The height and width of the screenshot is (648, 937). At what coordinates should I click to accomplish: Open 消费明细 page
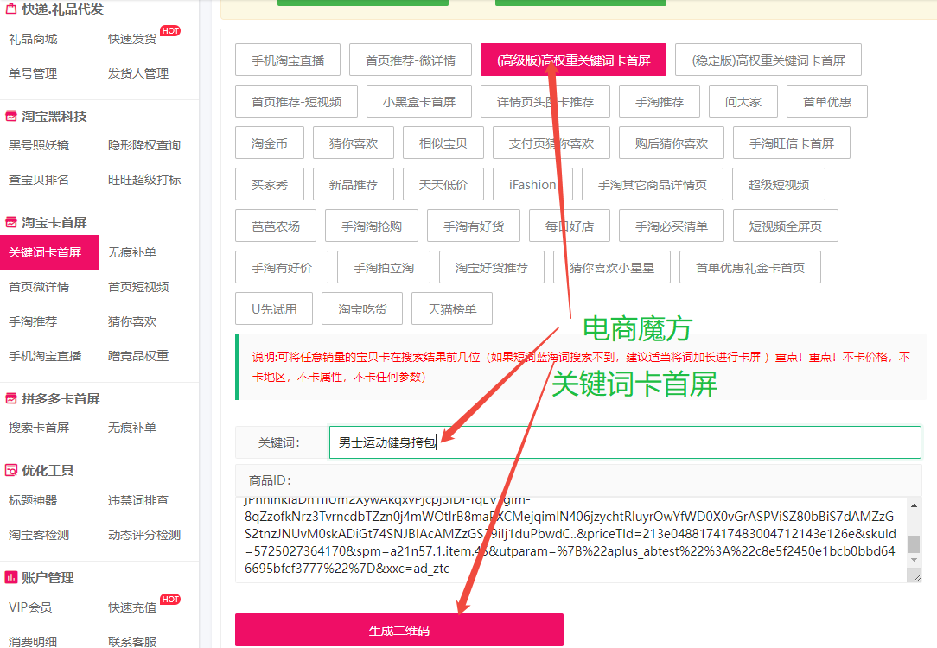click(x=33, y=642)
